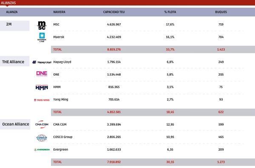Select the COSCO Group carrier name

(63, 137)
